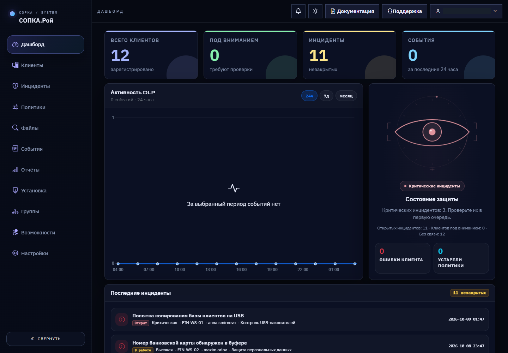508x353 pixels.
Task: Click FIN-WS-02 in incident details
Action: pos(188,350)
